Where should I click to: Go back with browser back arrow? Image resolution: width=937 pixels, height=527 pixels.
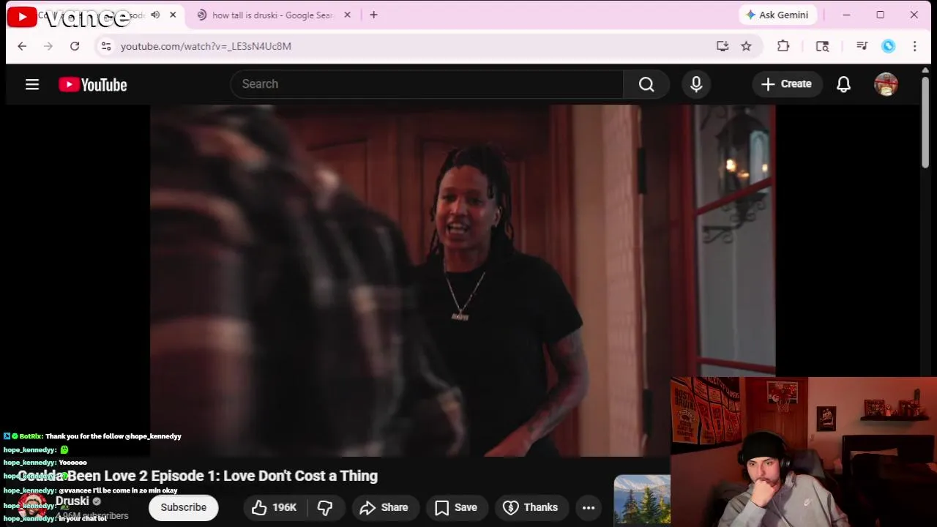coord(22,46)
